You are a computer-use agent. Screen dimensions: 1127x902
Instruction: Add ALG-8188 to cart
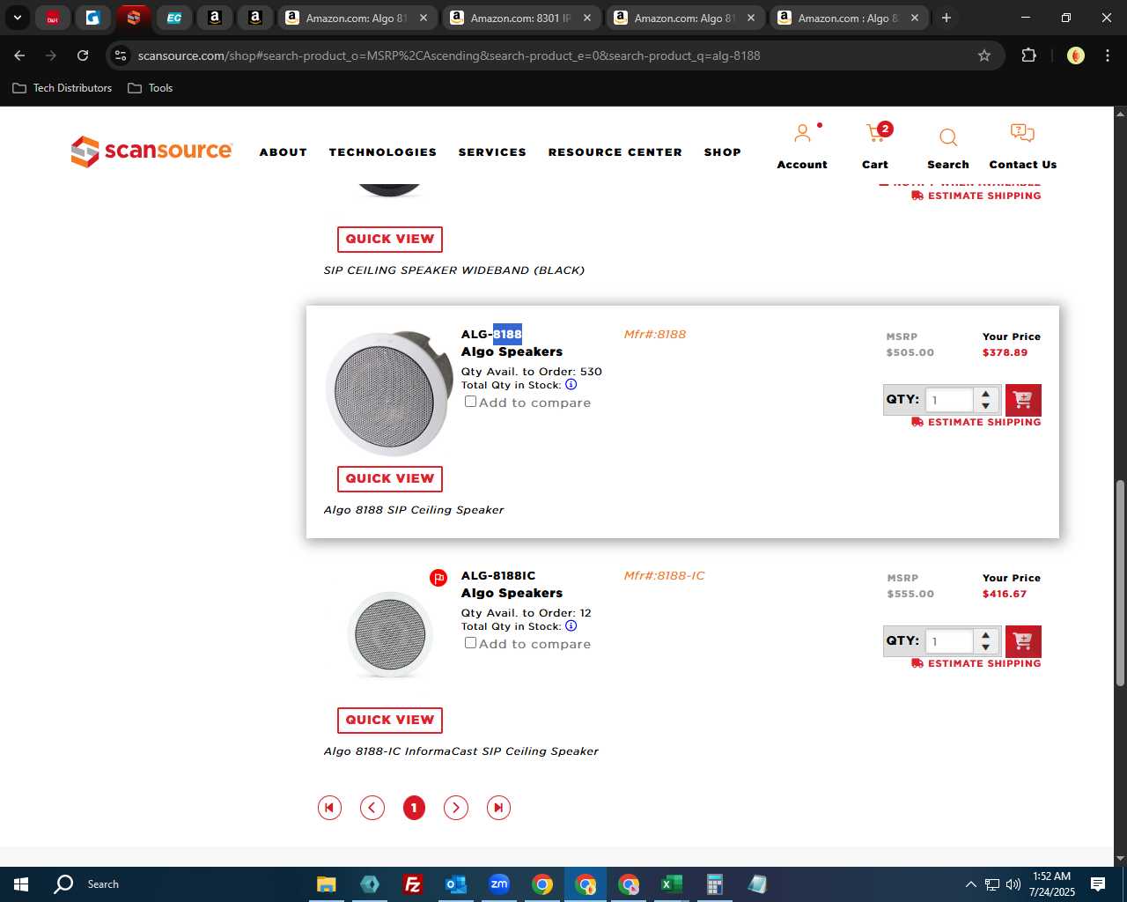click(x=1023, y=400)
